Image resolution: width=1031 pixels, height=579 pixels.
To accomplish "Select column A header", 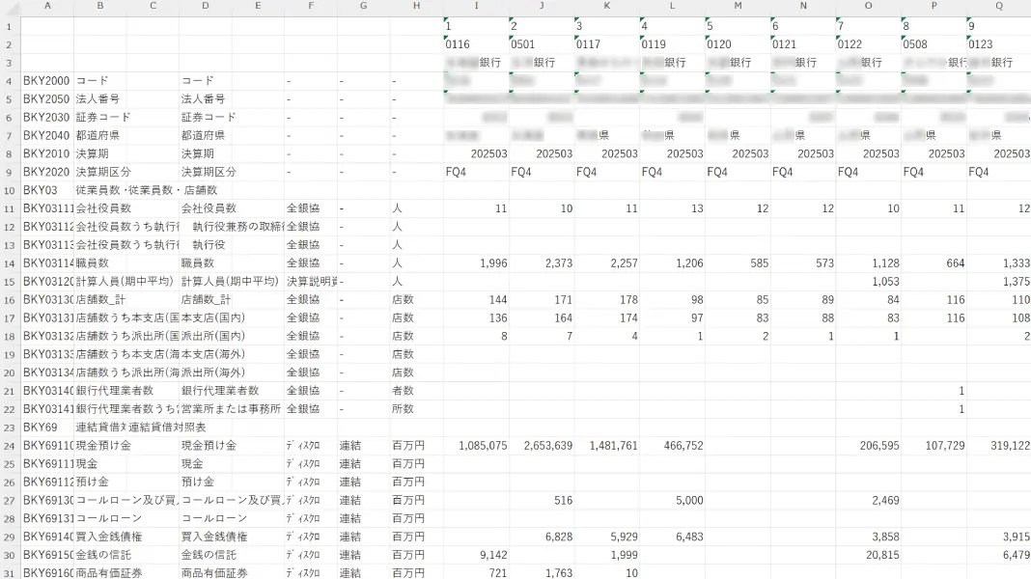I will tap(47, 6).
